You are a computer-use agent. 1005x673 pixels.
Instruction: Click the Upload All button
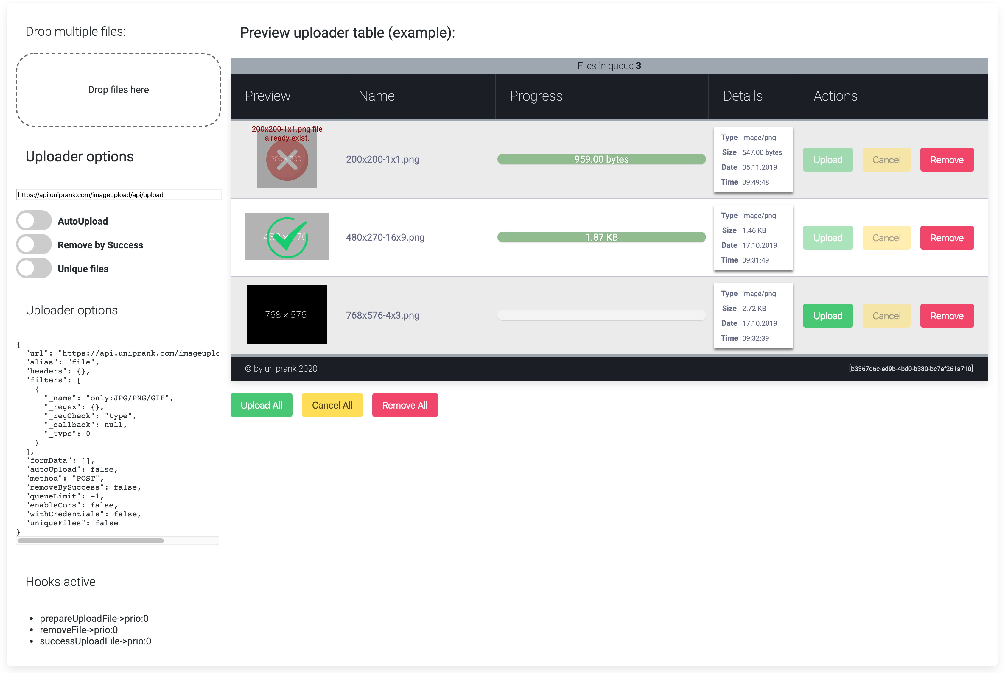pyautogui.click(x=261, y=405)
